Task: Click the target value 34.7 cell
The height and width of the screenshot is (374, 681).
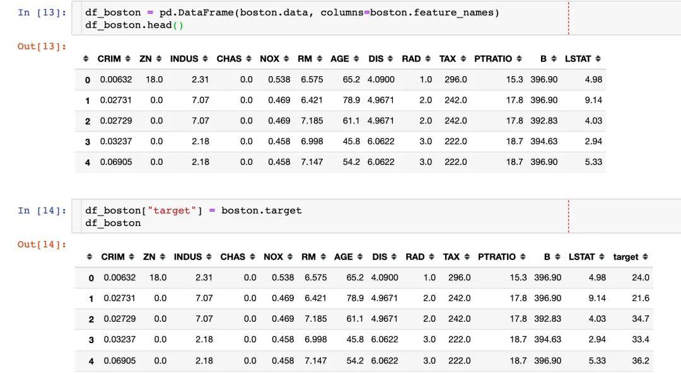Action: click(x=640, y=319)
